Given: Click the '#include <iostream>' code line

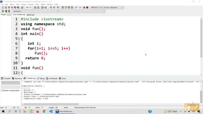Looking at the screenshot, I should tap(42, 19).
